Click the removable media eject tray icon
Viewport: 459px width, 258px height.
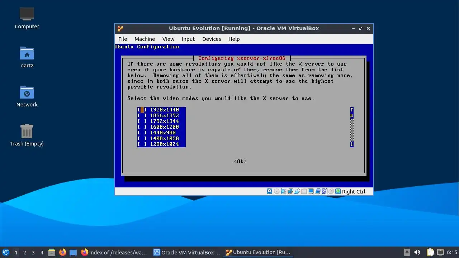[x=407, y=252]
